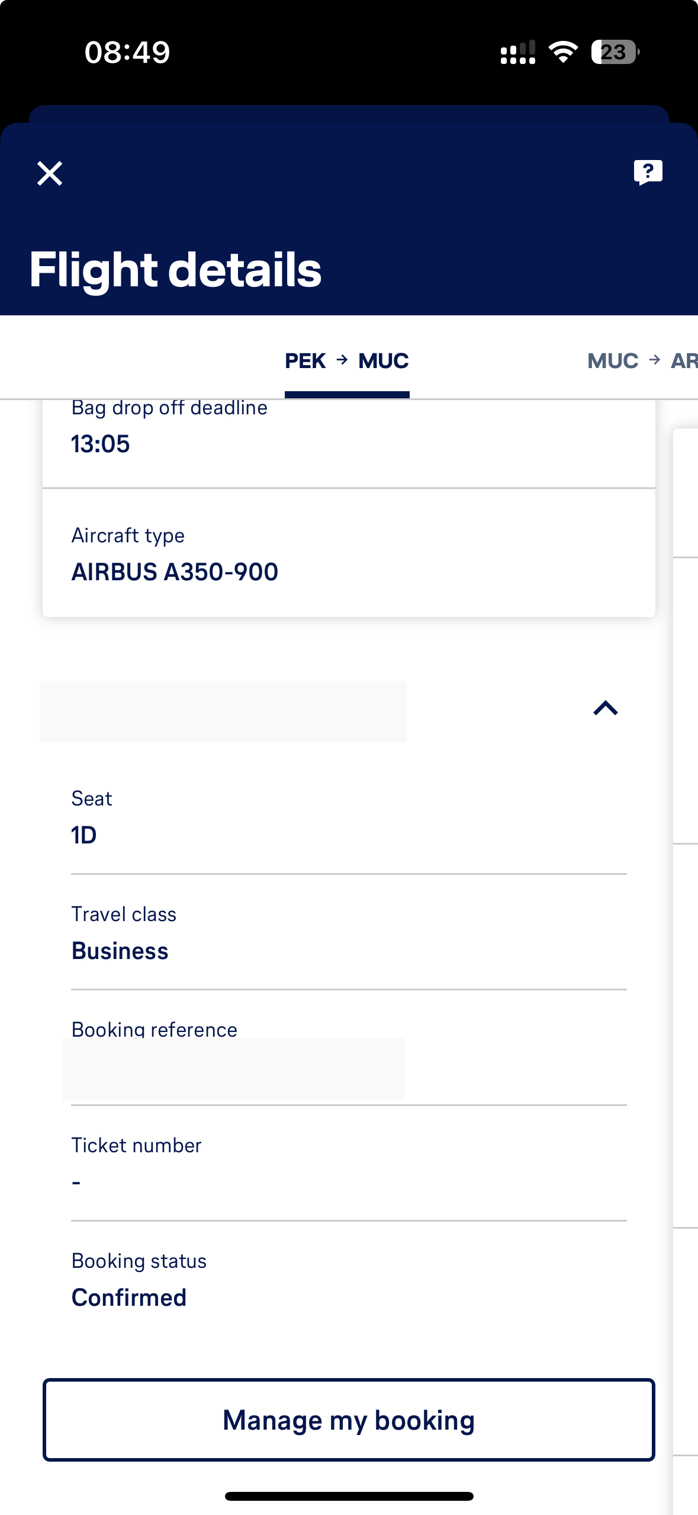Tap the 08:49 clock in status bar
The image size is (698, 1515).
point(127,52)
